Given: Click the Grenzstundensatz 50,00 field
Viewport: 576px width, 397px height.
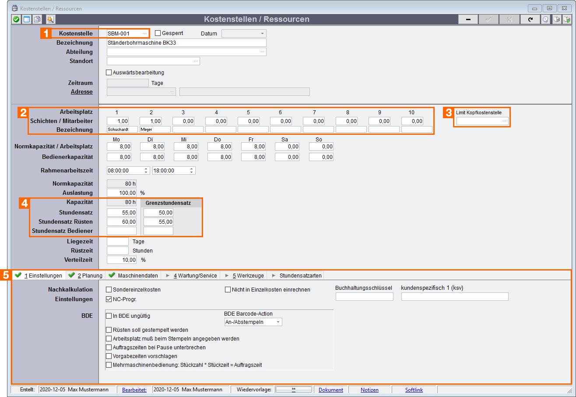Looking at the screenshot, I should pyautogui.click(x=158, y=212).
